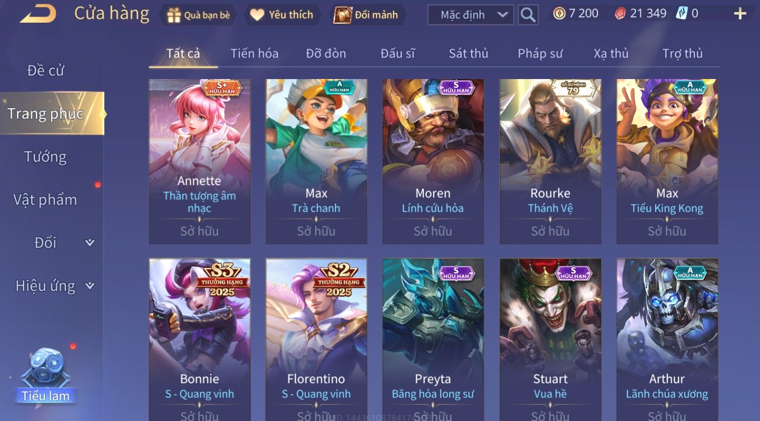
Task: Click the gold coin currency icon
Action: coord(559,14)
